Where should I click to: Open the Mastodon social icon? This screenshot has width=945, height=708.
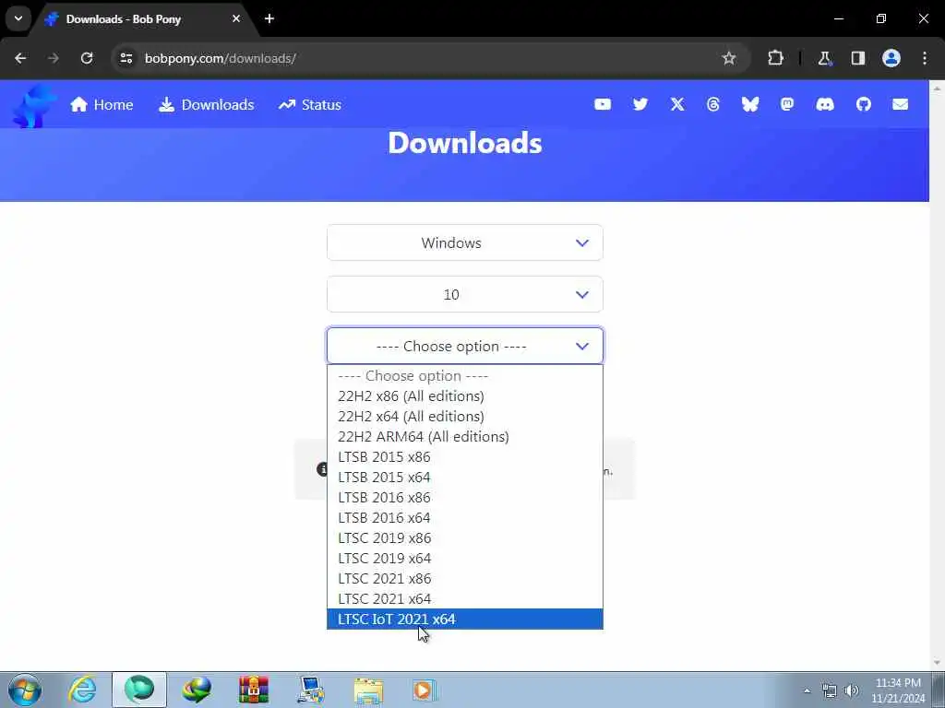coord(786,105)
